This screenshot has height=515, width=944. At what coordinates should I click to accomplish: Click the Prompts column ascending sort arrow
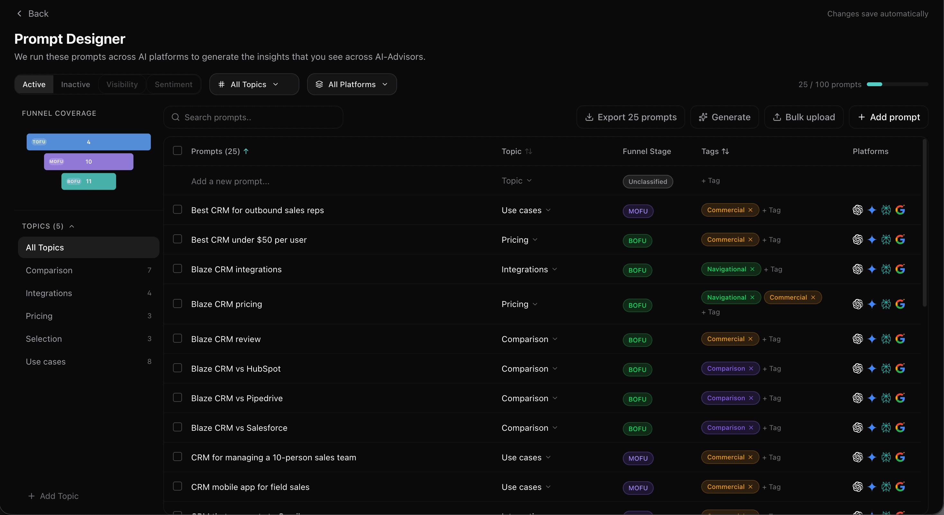pyautogui.click(x=246, y=151)
